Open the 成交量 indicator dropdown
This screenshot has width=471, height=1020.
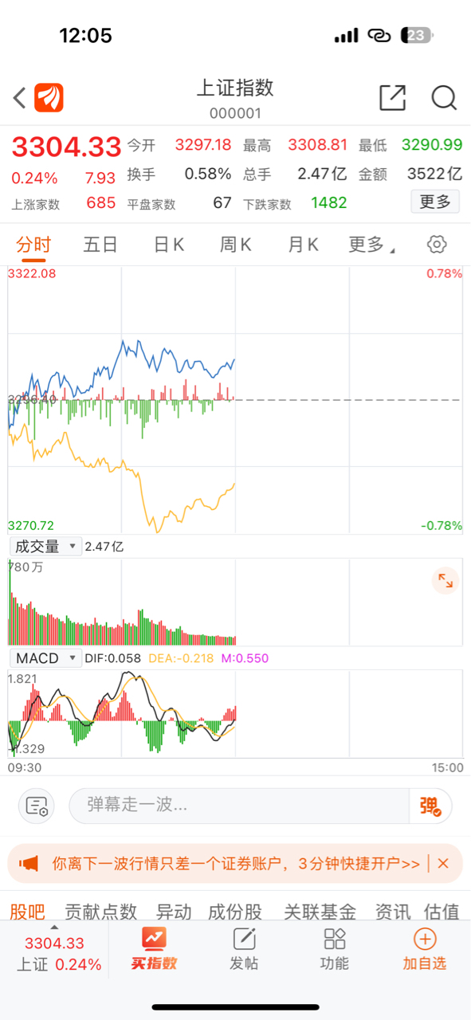point(45,546)
